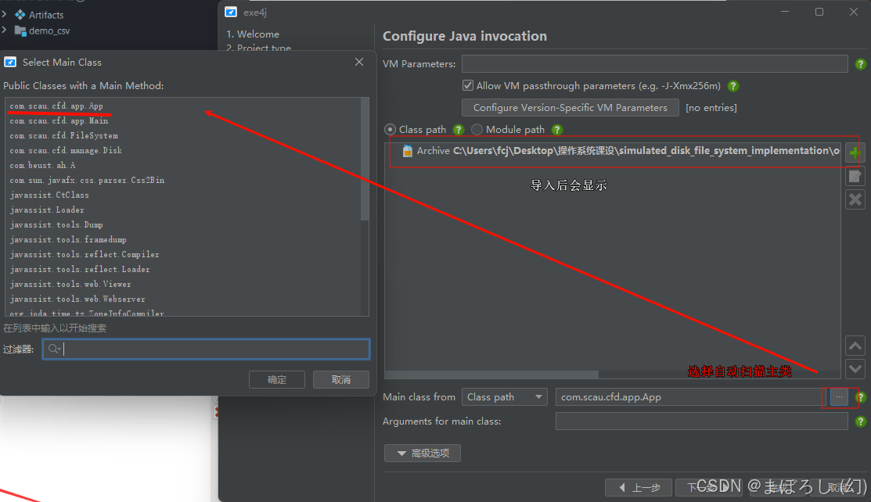Select class javassist.Loader
The image size is (871, 502).
pyautogui.click(x=47, y=210)
